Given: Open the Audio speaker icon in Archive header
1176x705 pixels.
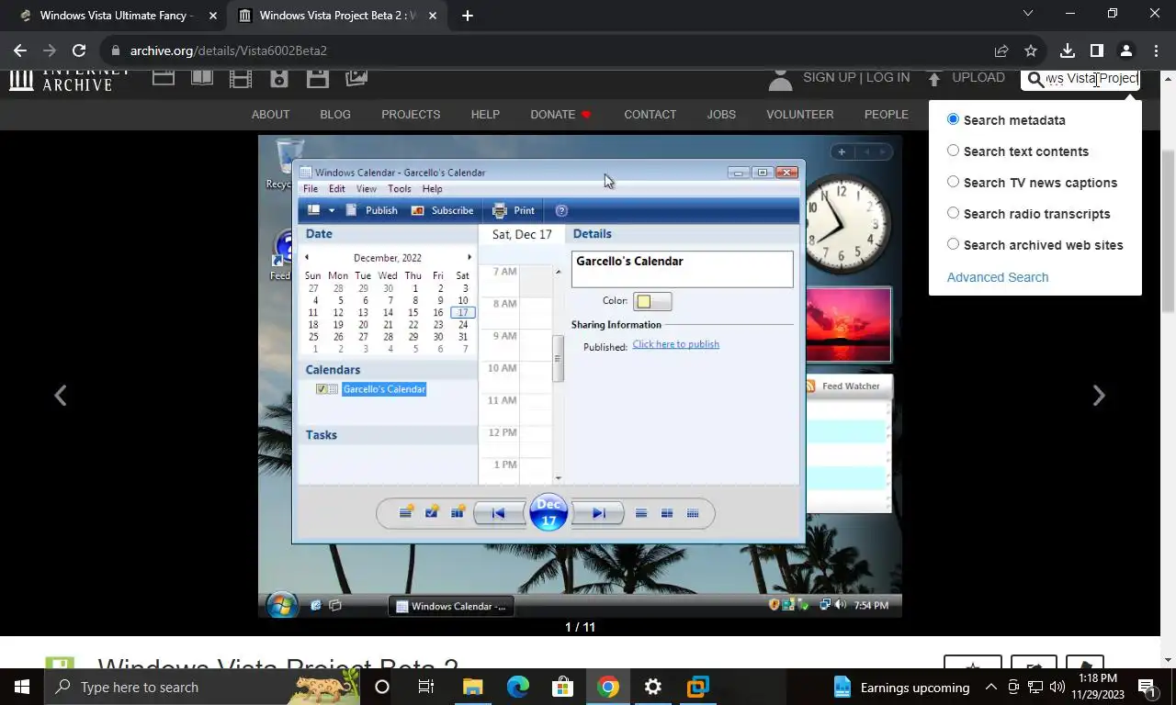Looking at the screenshot, I should point(279,78).
